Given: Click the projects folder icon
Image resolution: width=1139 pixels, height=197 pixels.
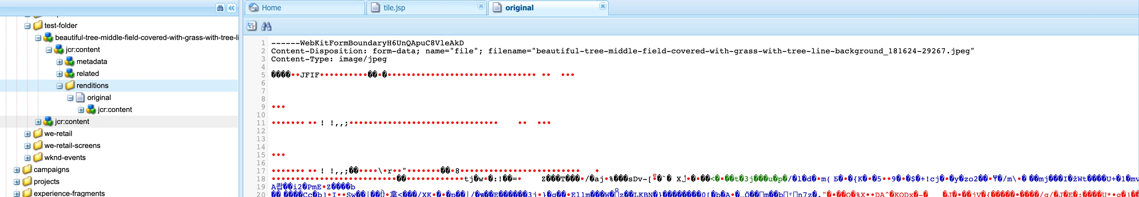Looking at the screenshot, I should [x=27, y=181].
